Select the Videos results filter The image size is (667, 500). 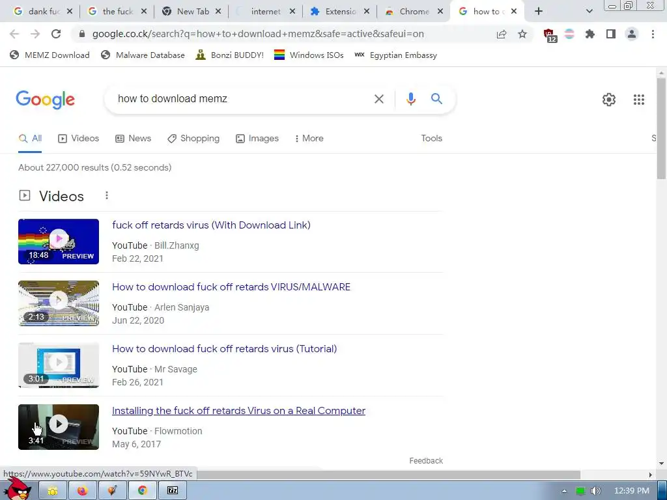point(78,139)
